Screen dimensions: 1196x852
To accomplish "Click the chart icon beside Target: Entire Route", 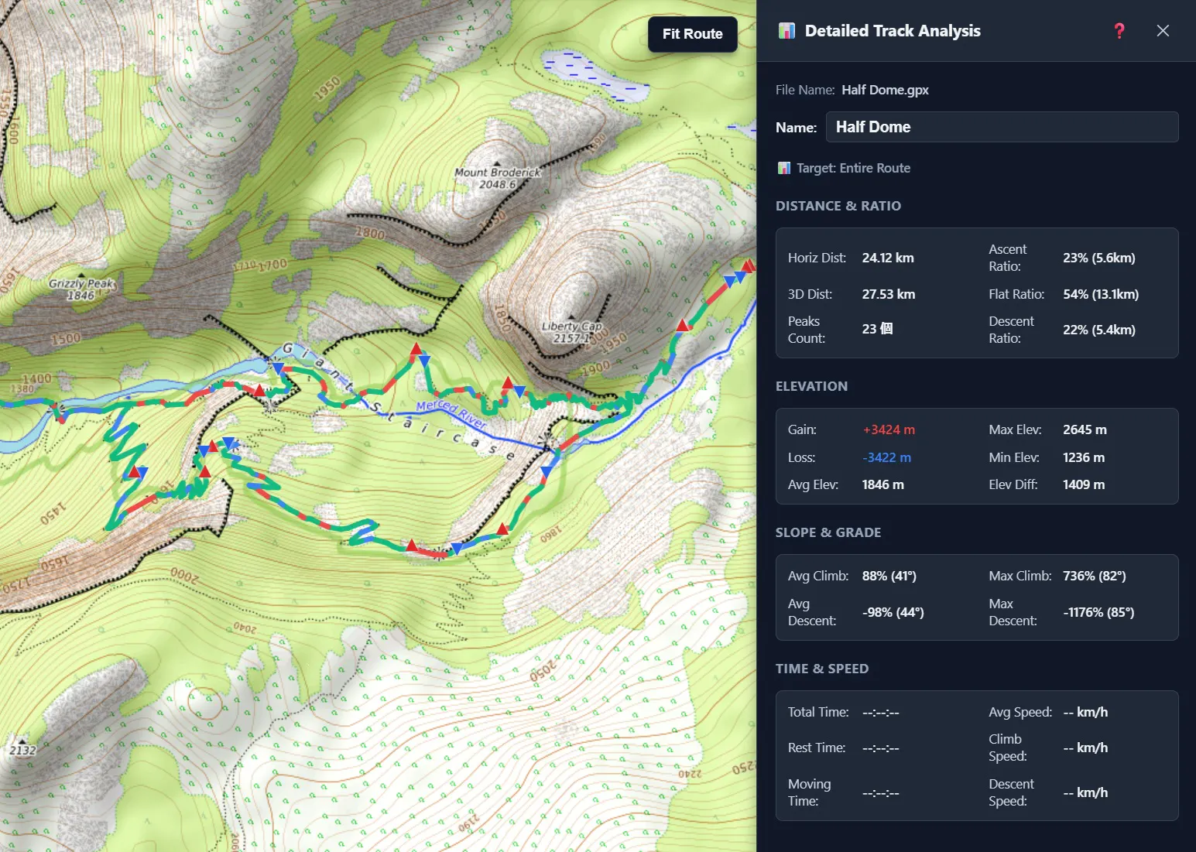I will pos(784,168).
